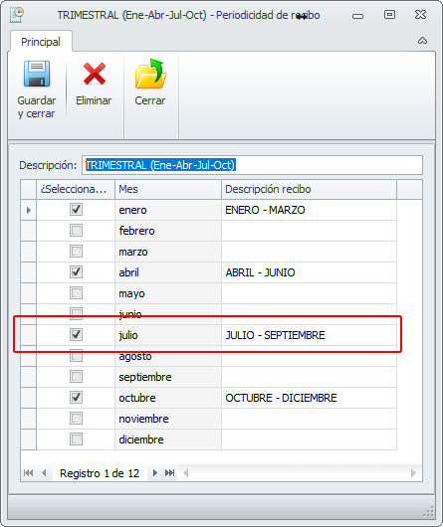Select the diciembre month cell
Image resolution: width=443 pixels, height=527 pixels.
[x=168, y=439]
